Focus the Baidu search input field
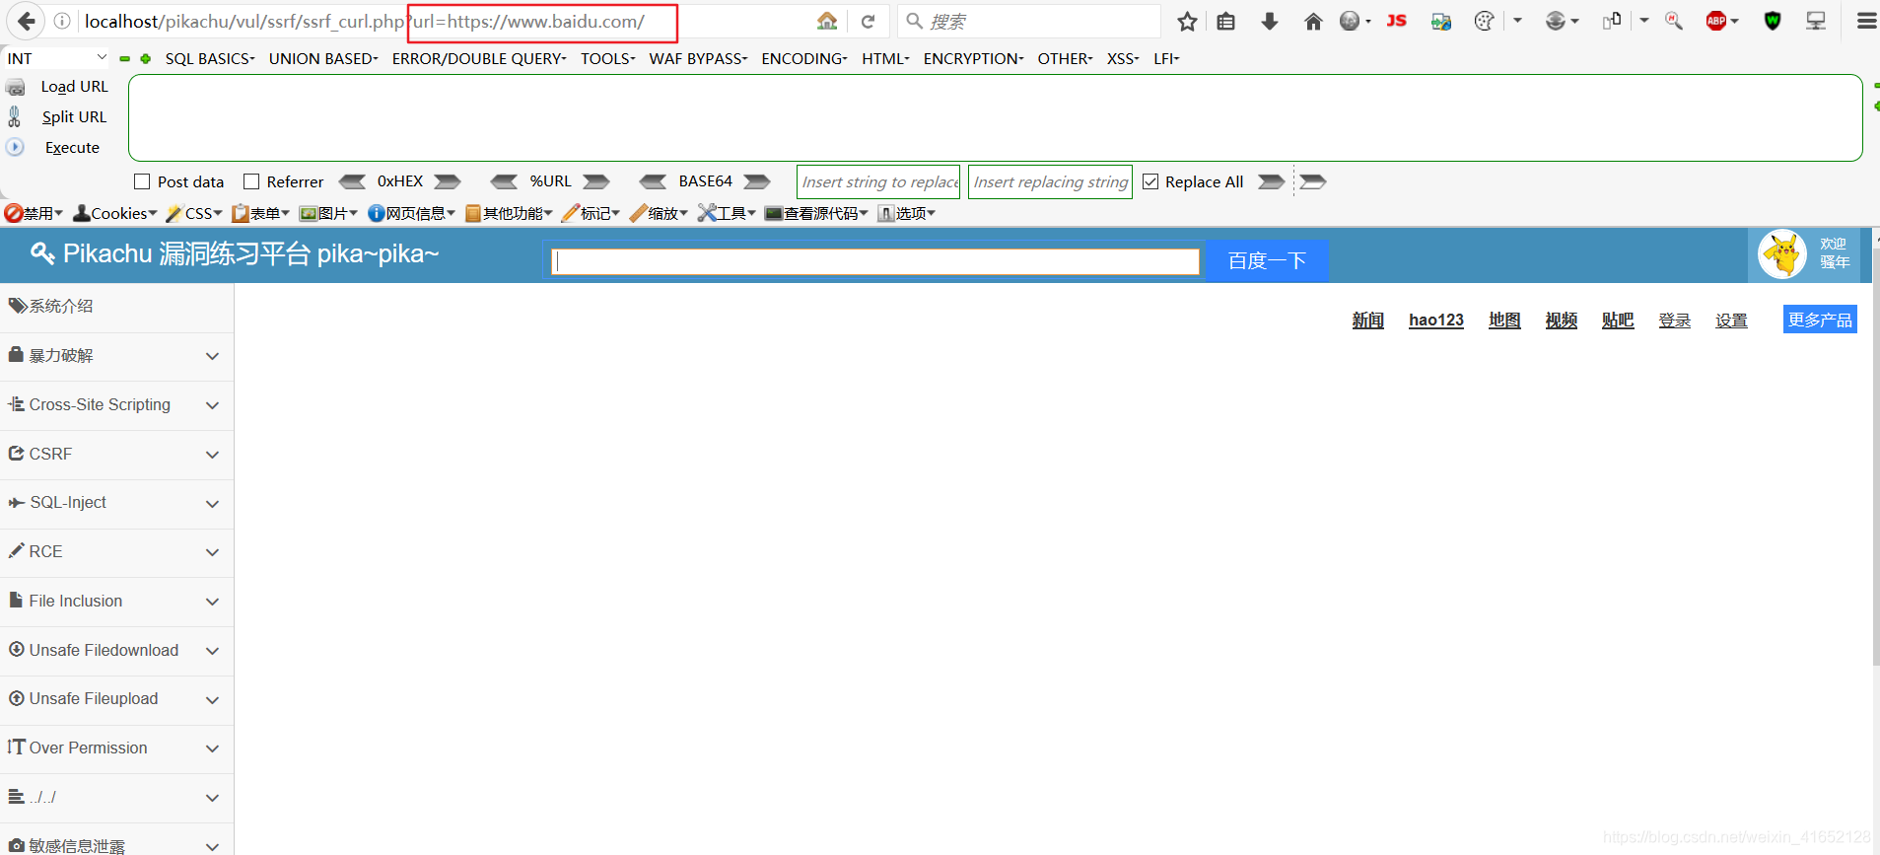The height and width of the screenshot is (855, 1880). (x=875, y=261)
